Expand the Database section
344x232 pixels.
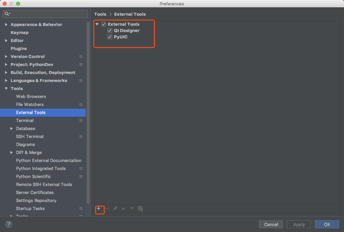[11, 128]
